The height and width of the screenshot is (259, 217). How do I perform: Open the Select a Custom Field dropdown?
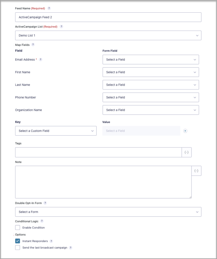pyautogui.click(x=56, y=131)
